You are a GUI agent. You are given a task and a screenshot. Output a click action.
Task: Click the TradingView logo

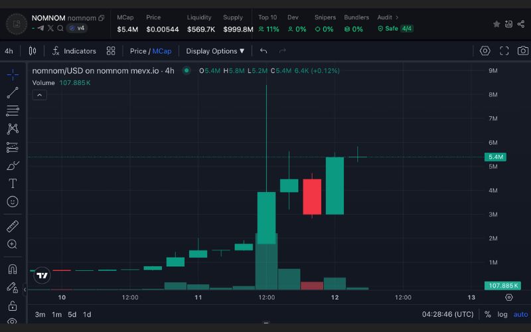42,276
